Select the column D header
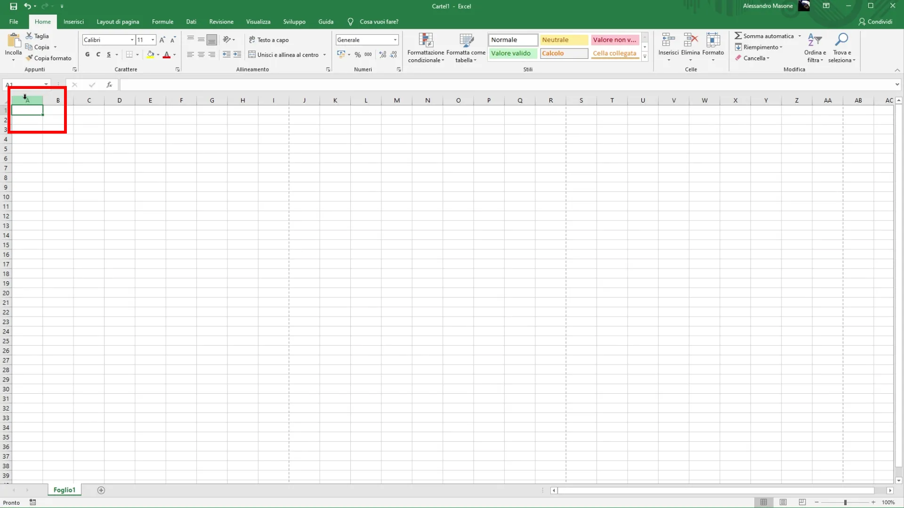Viewport: 904px width, 508px height. point(120,100)
